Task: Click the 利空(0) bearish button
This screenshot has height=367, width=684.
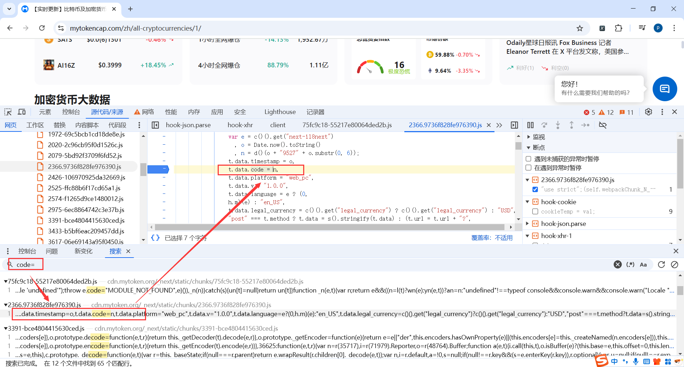Action: point(555,68)
